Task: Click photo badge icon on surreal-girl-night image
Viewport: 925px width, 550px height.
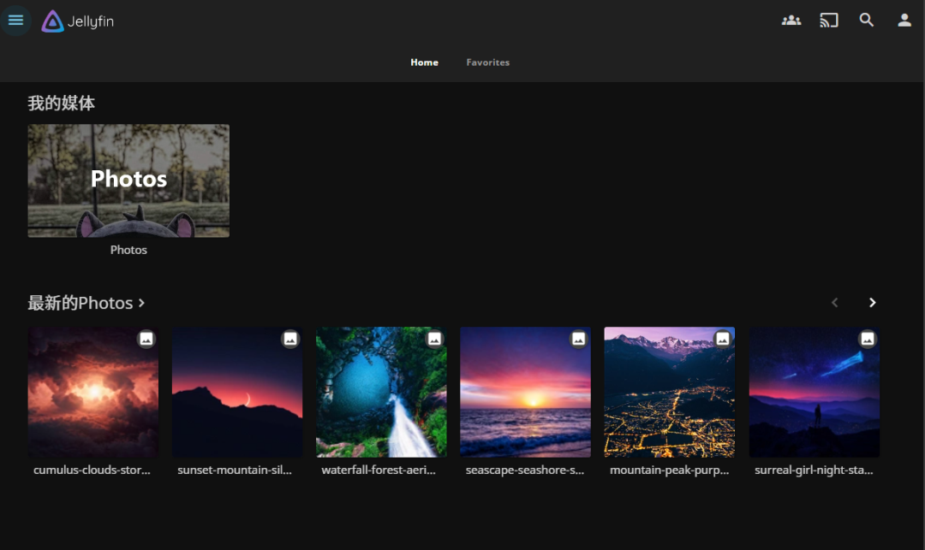Action: coord(867,339)
